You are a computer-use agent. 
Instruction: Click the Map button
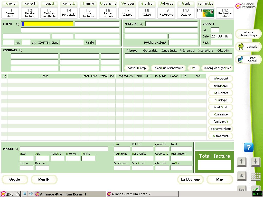tap(220, 179)
